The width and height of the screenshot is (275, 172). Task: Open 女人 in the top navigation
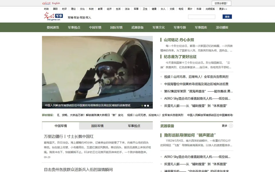click(163, 9)
